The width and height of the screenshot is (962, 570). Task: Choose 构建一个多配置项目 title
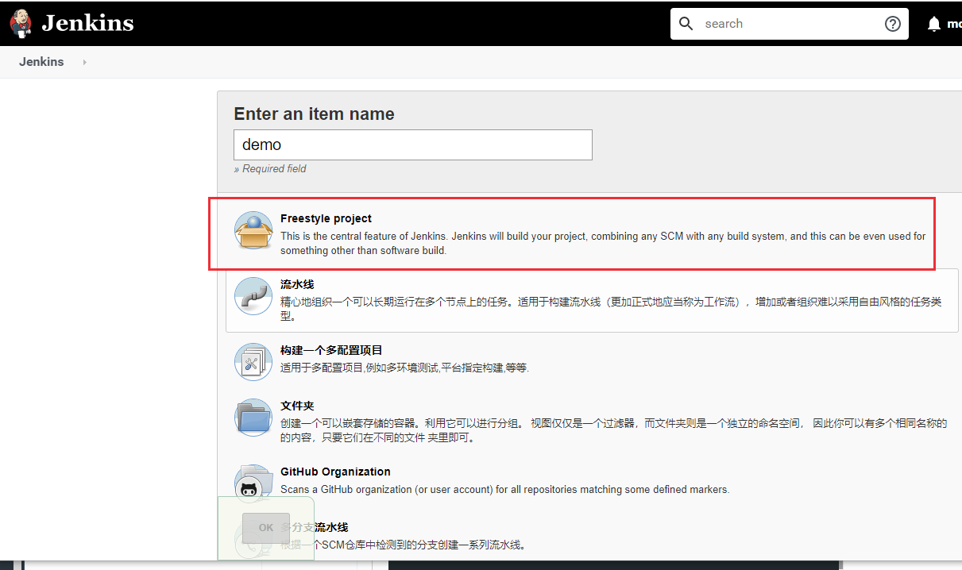331,350
